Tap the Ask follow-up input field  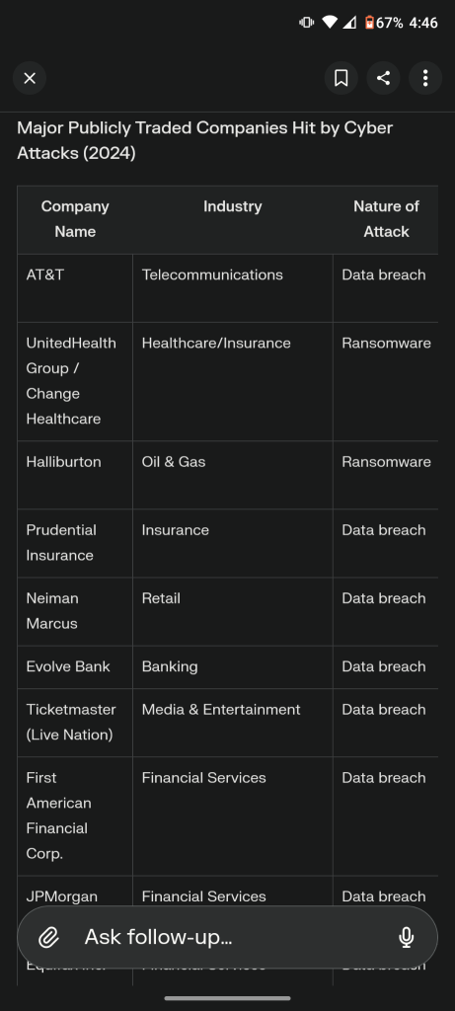(x=227, y=937)
